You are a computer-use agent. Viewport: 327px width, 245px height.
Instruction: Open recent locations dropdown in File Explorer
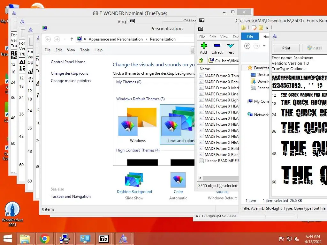264,46
